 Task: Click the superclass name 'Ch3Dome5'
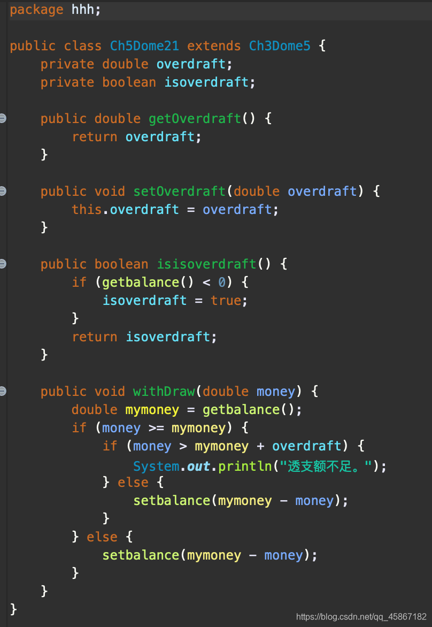[280, 46]
